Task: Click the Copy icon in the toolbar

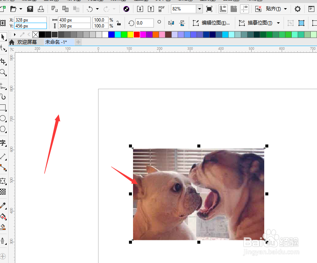Action: 65,9
